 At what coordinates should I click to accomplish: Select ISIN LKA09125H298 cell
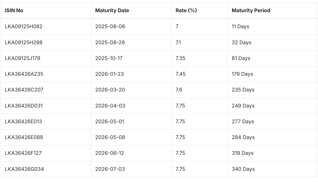point(46,42)
